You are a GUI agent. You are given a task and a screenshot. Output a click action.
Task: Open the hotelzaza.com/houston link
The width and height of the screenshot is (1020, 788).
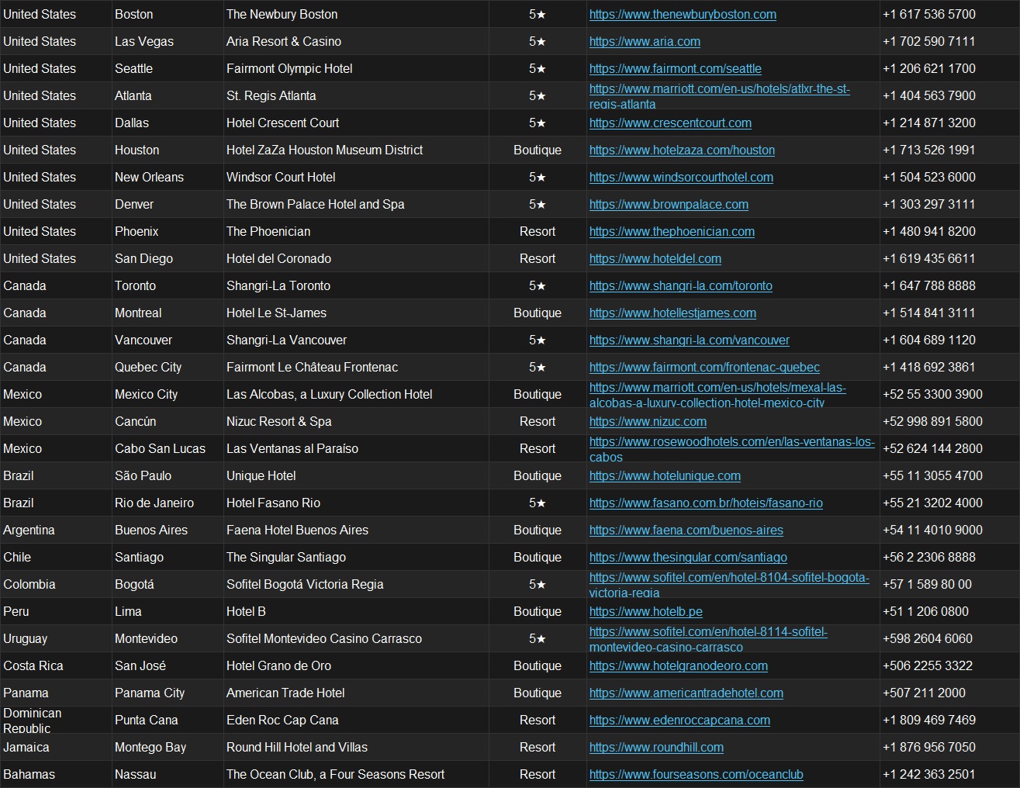[x=682, y=150]
